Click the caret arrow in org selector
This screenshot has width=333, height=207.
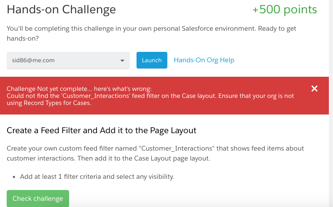(x=122, y=61)
